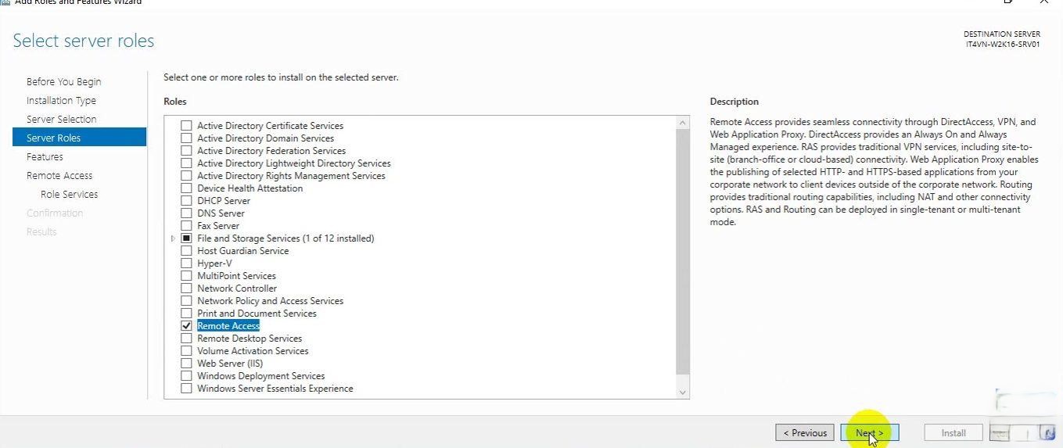Jump to Role Services step

pos(69,195)
